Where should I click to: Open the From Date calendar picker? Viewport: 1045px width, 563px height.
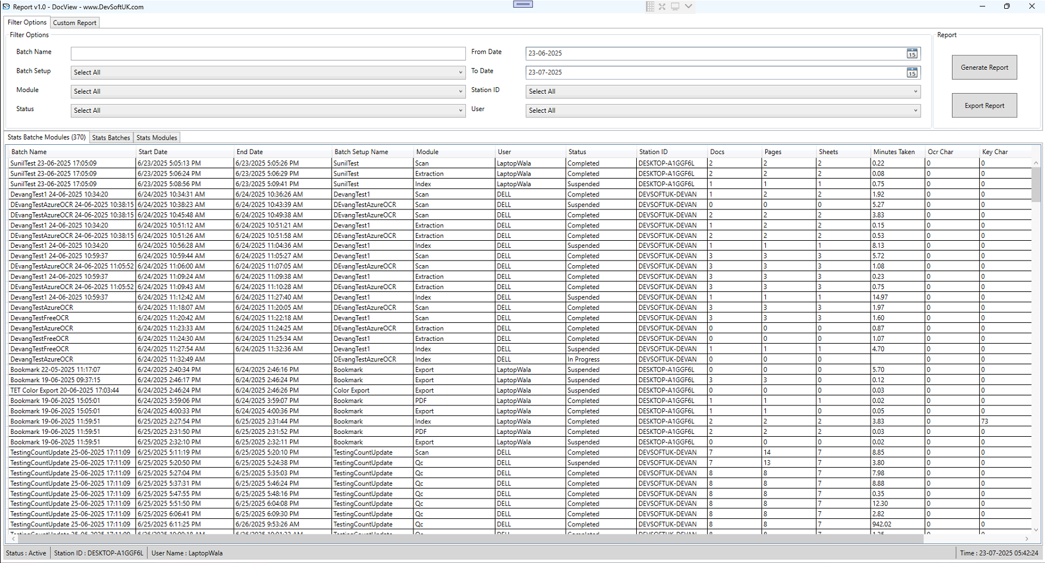[911, 54]
